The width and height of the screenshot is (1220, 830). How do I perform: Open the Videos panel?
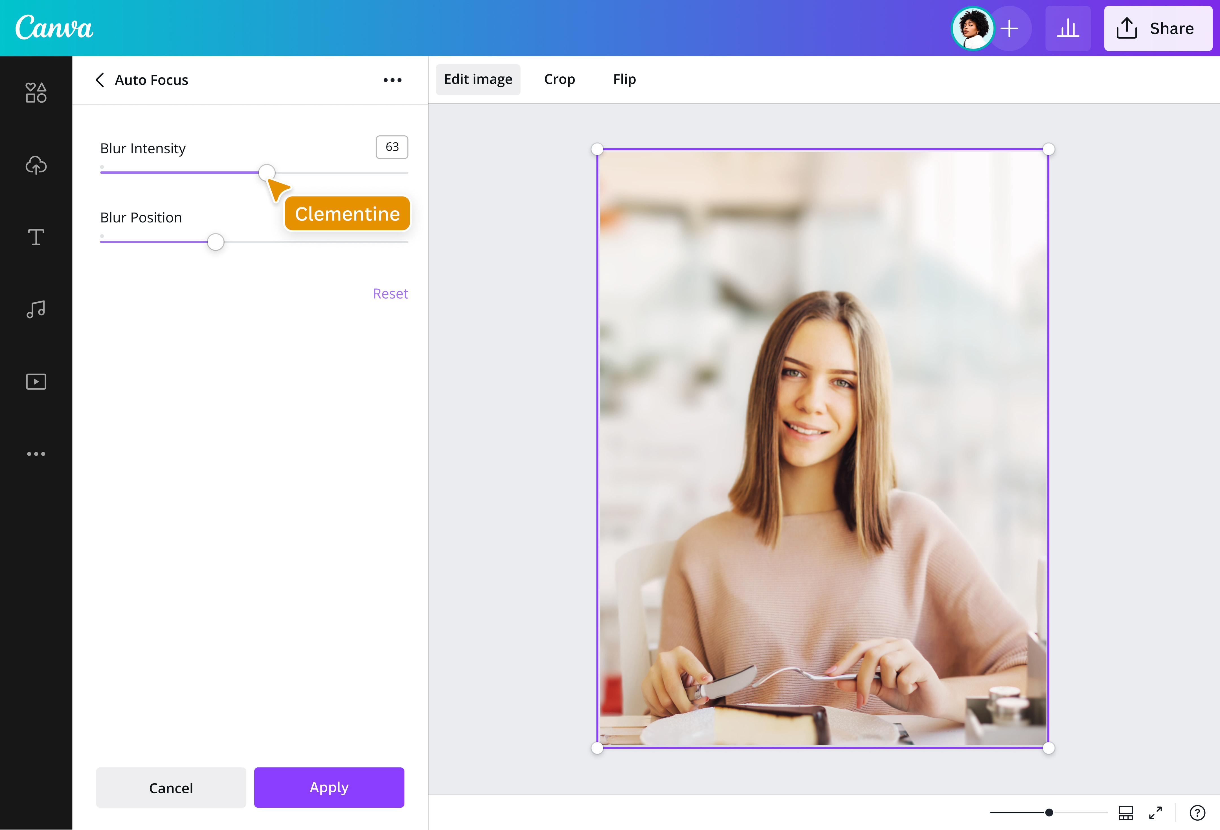[x=36, y=381]
